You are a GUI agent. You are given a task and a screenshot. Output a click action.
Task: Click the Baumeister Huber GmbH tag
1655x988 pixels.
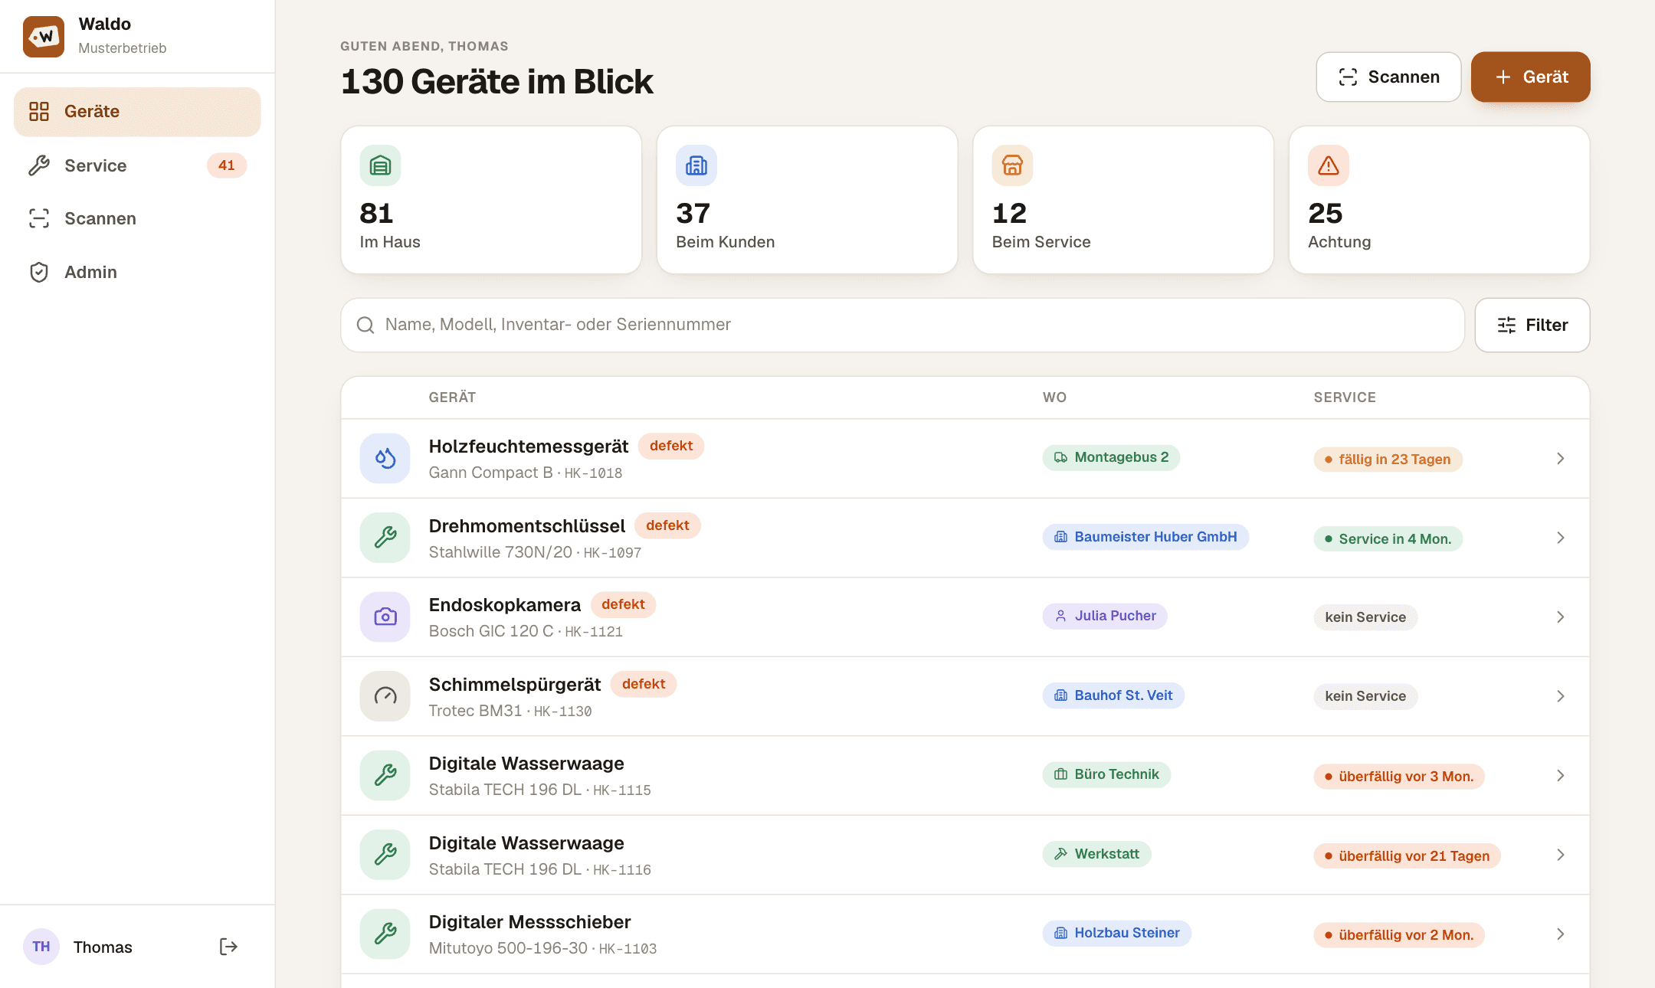point(1145,537)
